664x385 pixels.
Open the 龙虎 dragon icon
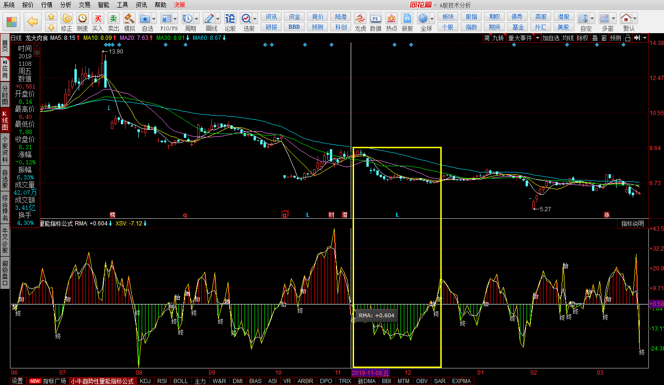[360, 18]
